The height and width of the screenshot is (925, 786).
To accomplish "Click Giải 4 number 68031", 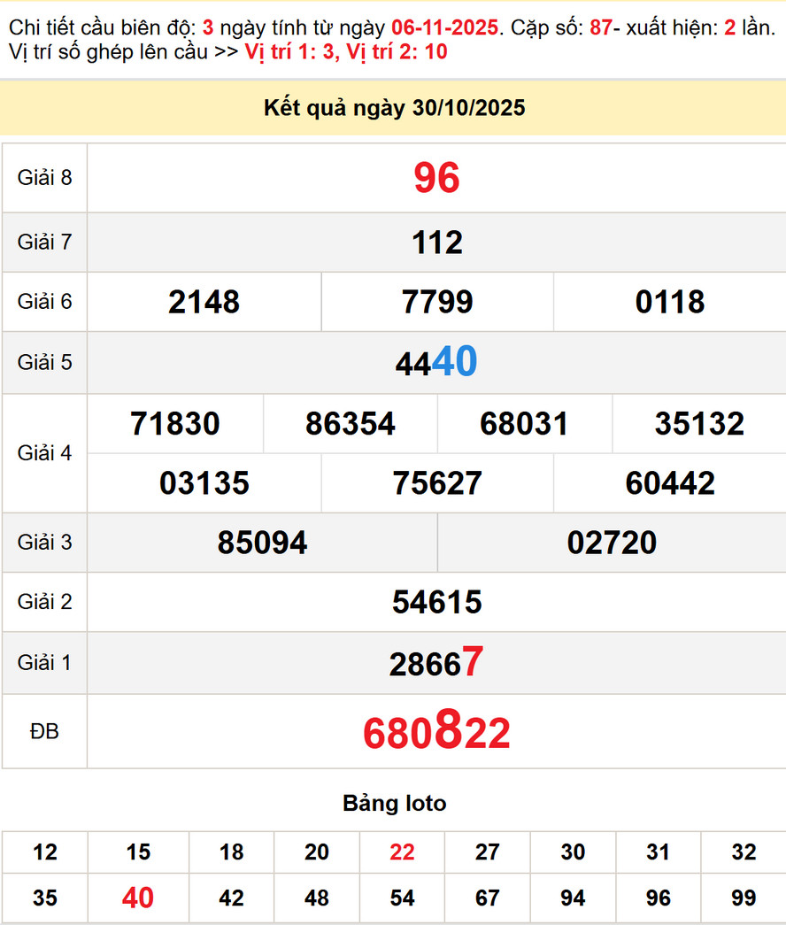I will (x=524, y=424).
